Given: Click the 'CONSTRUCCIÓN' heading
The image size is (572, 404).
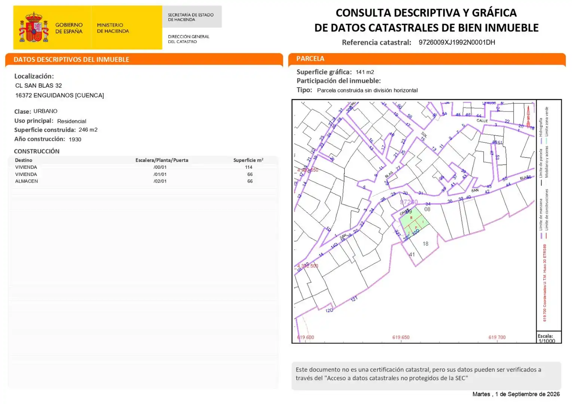Looking at the screenshot, I should [37, 151].
